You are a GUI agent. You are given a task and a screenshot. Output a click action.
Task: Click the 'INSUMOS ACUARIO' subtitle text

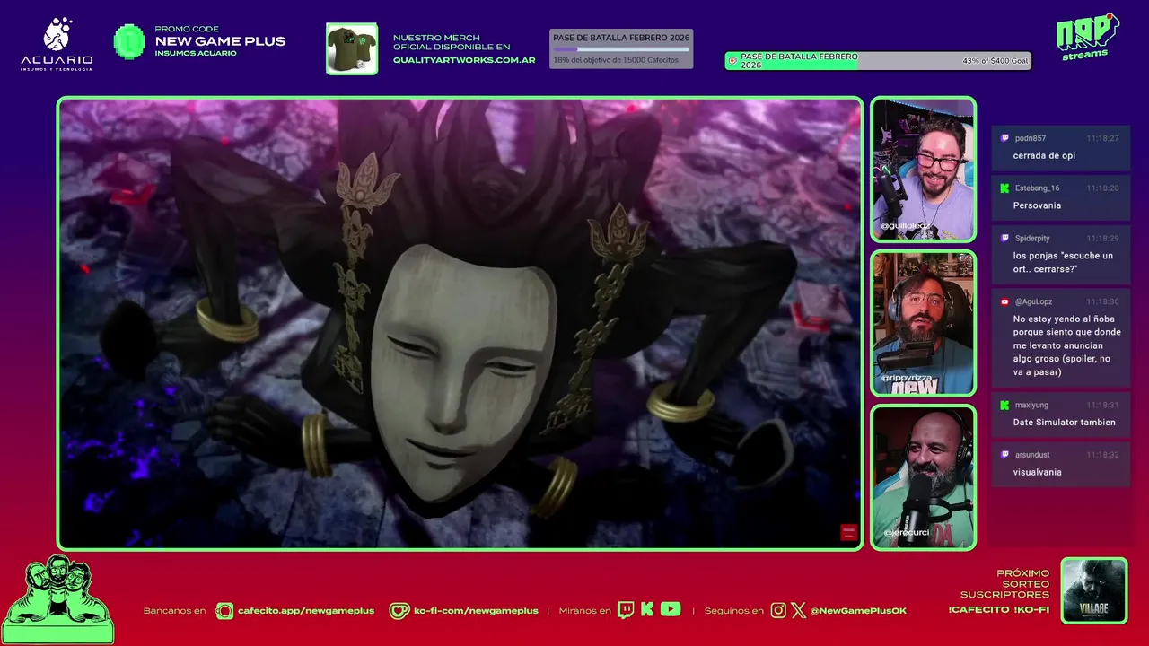coord(196,54)
